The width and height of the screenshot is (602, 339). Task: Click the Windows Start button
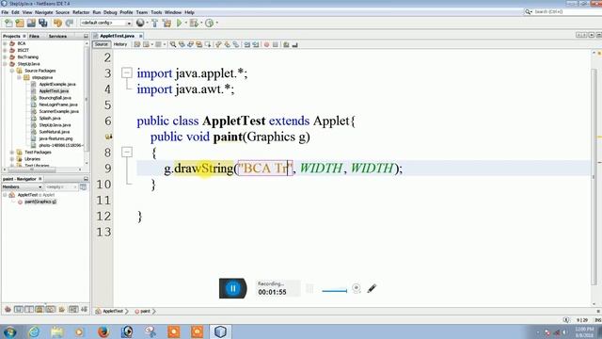click(10, 331)
